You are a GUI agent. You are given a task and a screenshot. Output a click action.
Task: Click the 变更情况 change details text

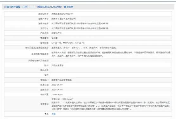(x=111, y=104)
